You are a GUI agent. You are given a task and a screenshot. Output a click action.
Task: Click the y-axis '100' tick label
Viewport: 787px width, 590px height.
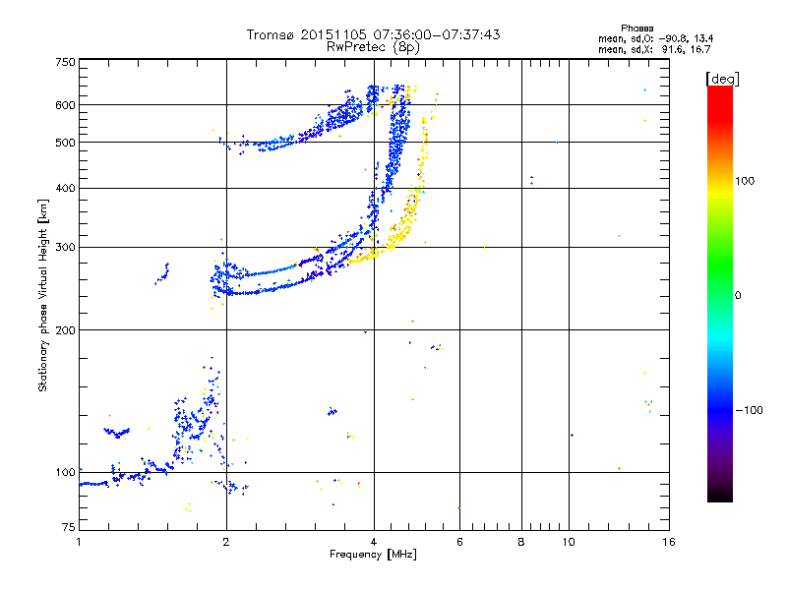(65, 473)
